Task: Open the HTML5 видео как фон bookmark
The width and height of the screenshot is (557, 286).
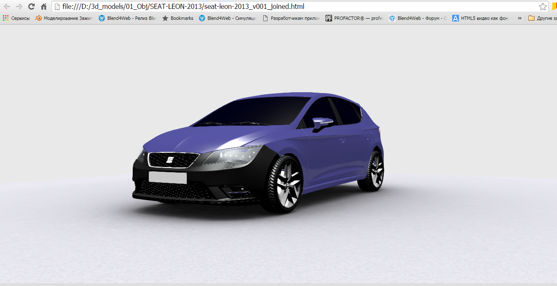Action: (480, 18)
